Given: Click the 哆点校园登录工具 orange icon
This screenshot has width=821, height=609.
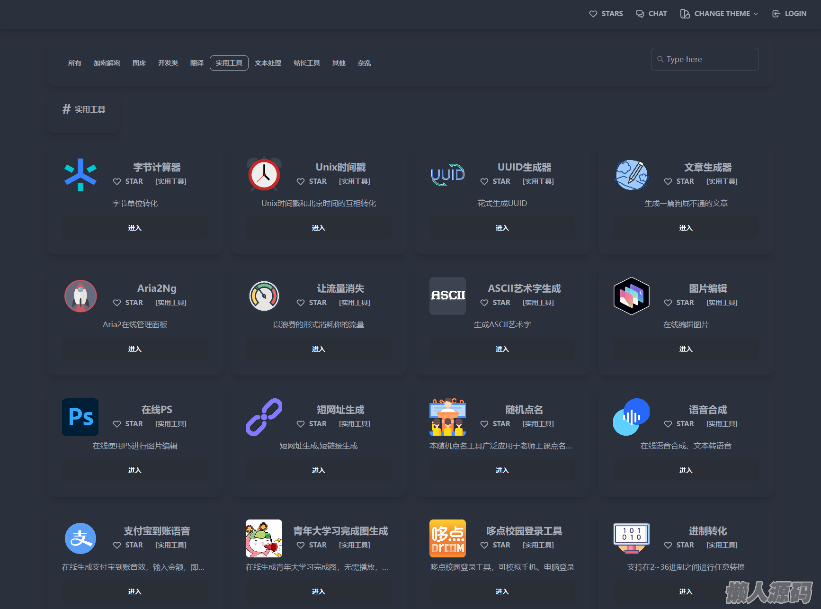Looking at the screenshot, I should click(x=448, y=538).
